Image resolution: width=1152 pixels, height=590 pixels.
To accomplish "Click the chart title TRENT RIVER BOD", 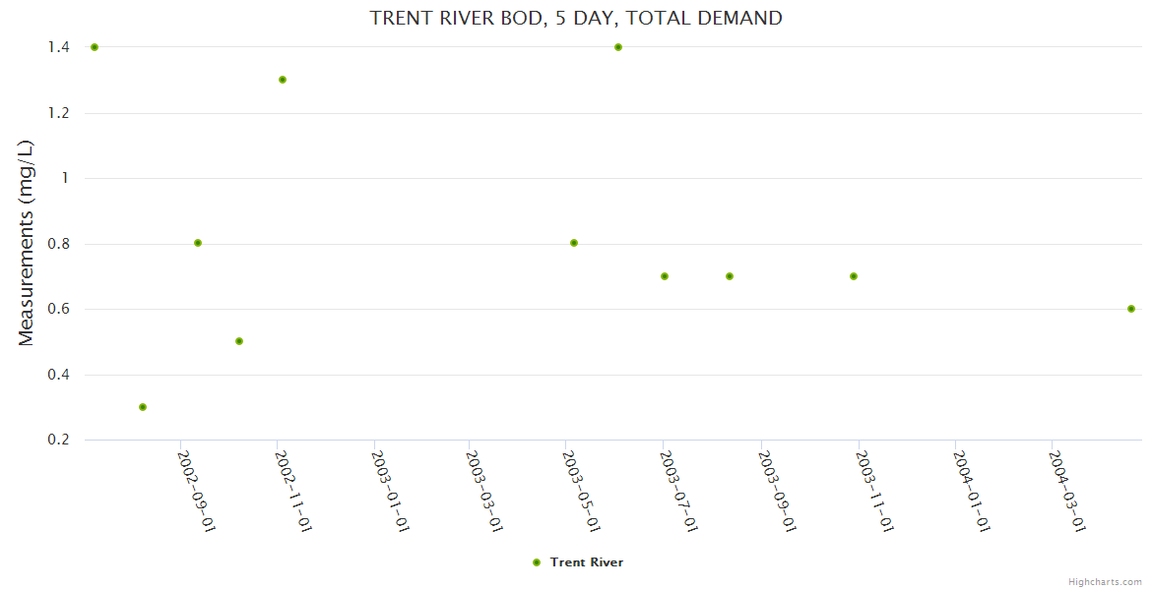I will click(x=576, y=18).
